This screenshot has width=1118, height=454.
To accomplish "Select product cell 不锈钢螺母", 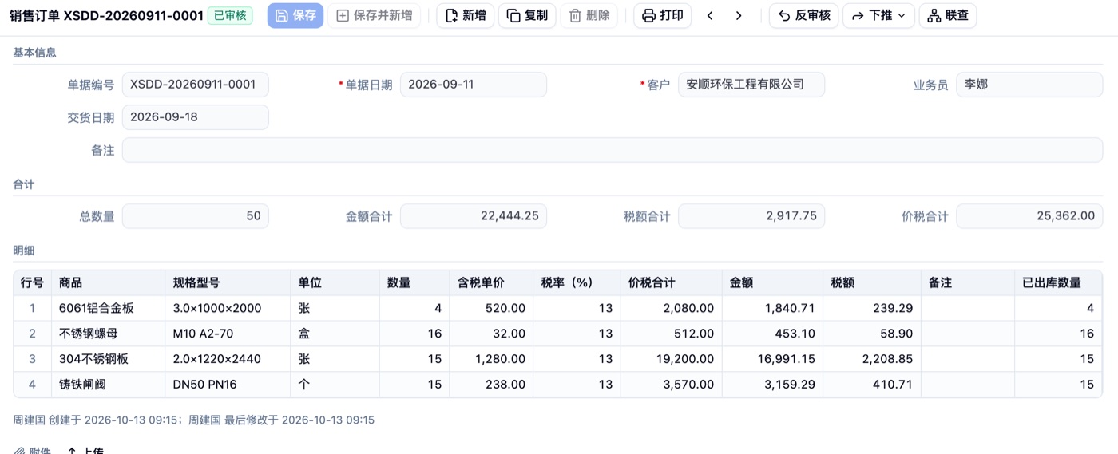I will 109,334.
